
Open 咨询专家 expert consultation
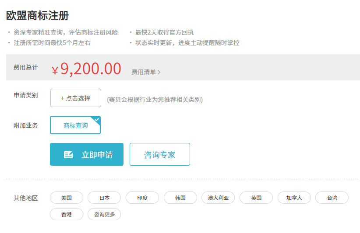tap(160, 154)
